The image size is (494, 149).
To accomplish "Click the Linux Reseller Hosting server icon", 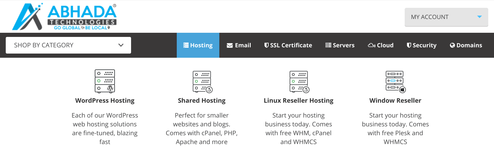I will click(299, 82).
